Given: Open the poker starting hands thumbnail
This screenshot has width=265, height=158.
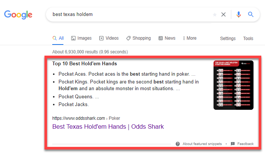Looking at the screenshot, I should tap(233, 85).
